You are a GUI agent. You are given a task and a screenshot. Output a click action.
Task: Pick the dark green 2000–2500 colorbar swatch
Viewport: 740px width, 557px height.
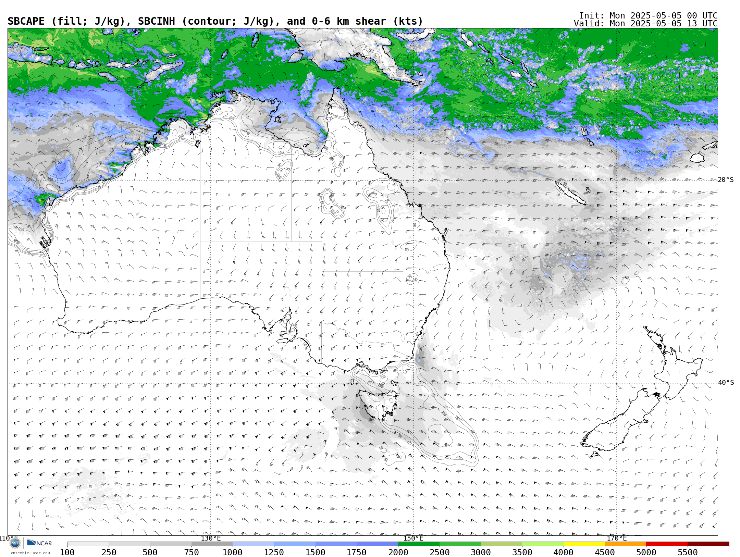click(419, 544)
